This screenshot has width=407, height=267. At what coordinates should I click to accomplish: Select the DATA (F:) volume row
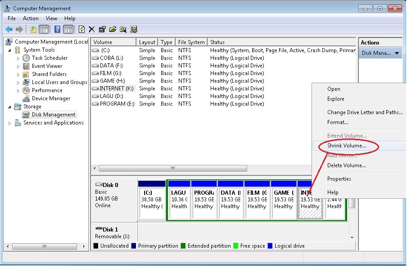click(223, 66)
